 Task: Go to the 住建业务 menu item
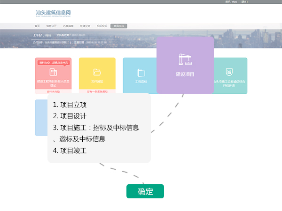pyautogui.click(x=85, y=26)
